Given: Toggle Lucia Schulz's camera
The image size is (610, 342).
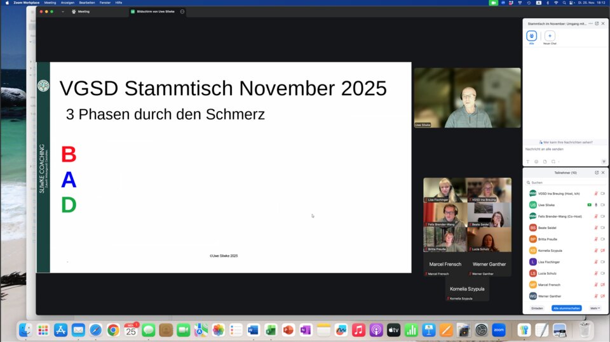Looking at the screenshot, I should tap(602, 273).
